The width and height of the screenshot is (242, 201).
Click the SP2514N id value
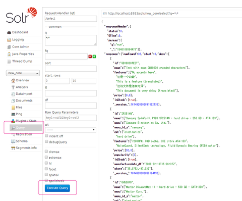pos(127,114)
